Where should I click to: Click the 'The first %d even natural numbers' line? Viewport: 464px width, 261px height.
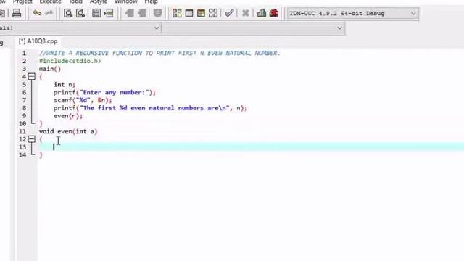point(150,108)
